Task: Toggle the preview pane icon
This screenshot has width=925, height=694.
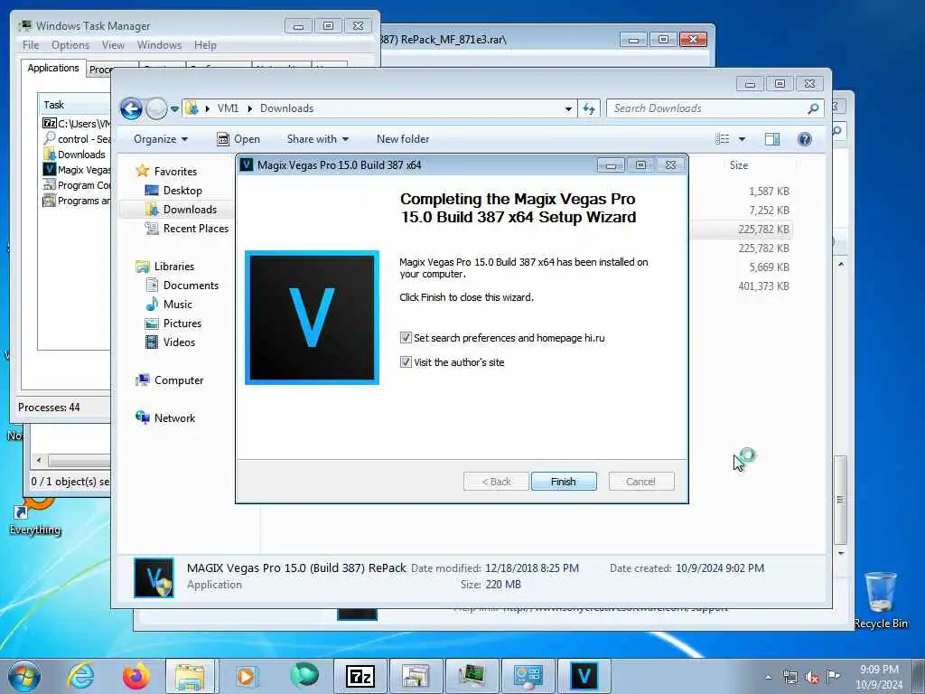Action: click(772, 139)
